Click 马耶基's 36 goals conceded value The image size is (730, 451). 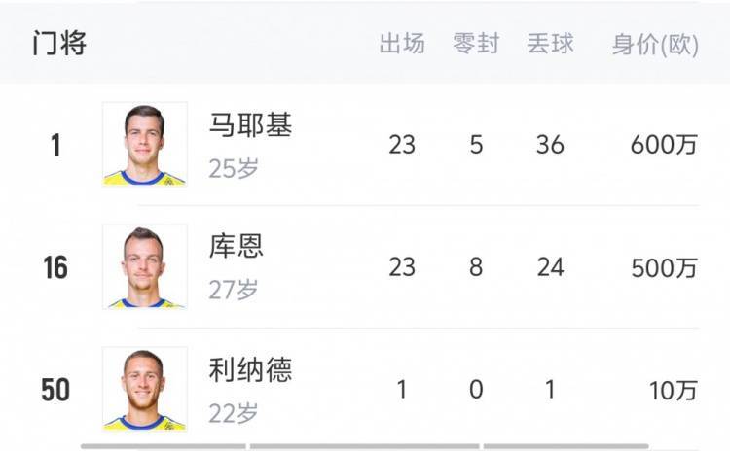[x=550, y=145]
